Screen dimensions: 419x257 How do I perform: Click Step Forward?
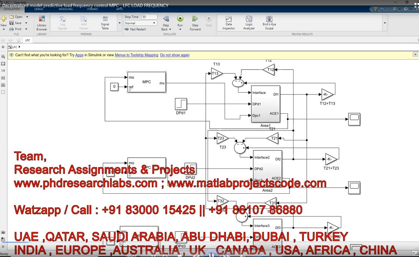click(195, 23)
